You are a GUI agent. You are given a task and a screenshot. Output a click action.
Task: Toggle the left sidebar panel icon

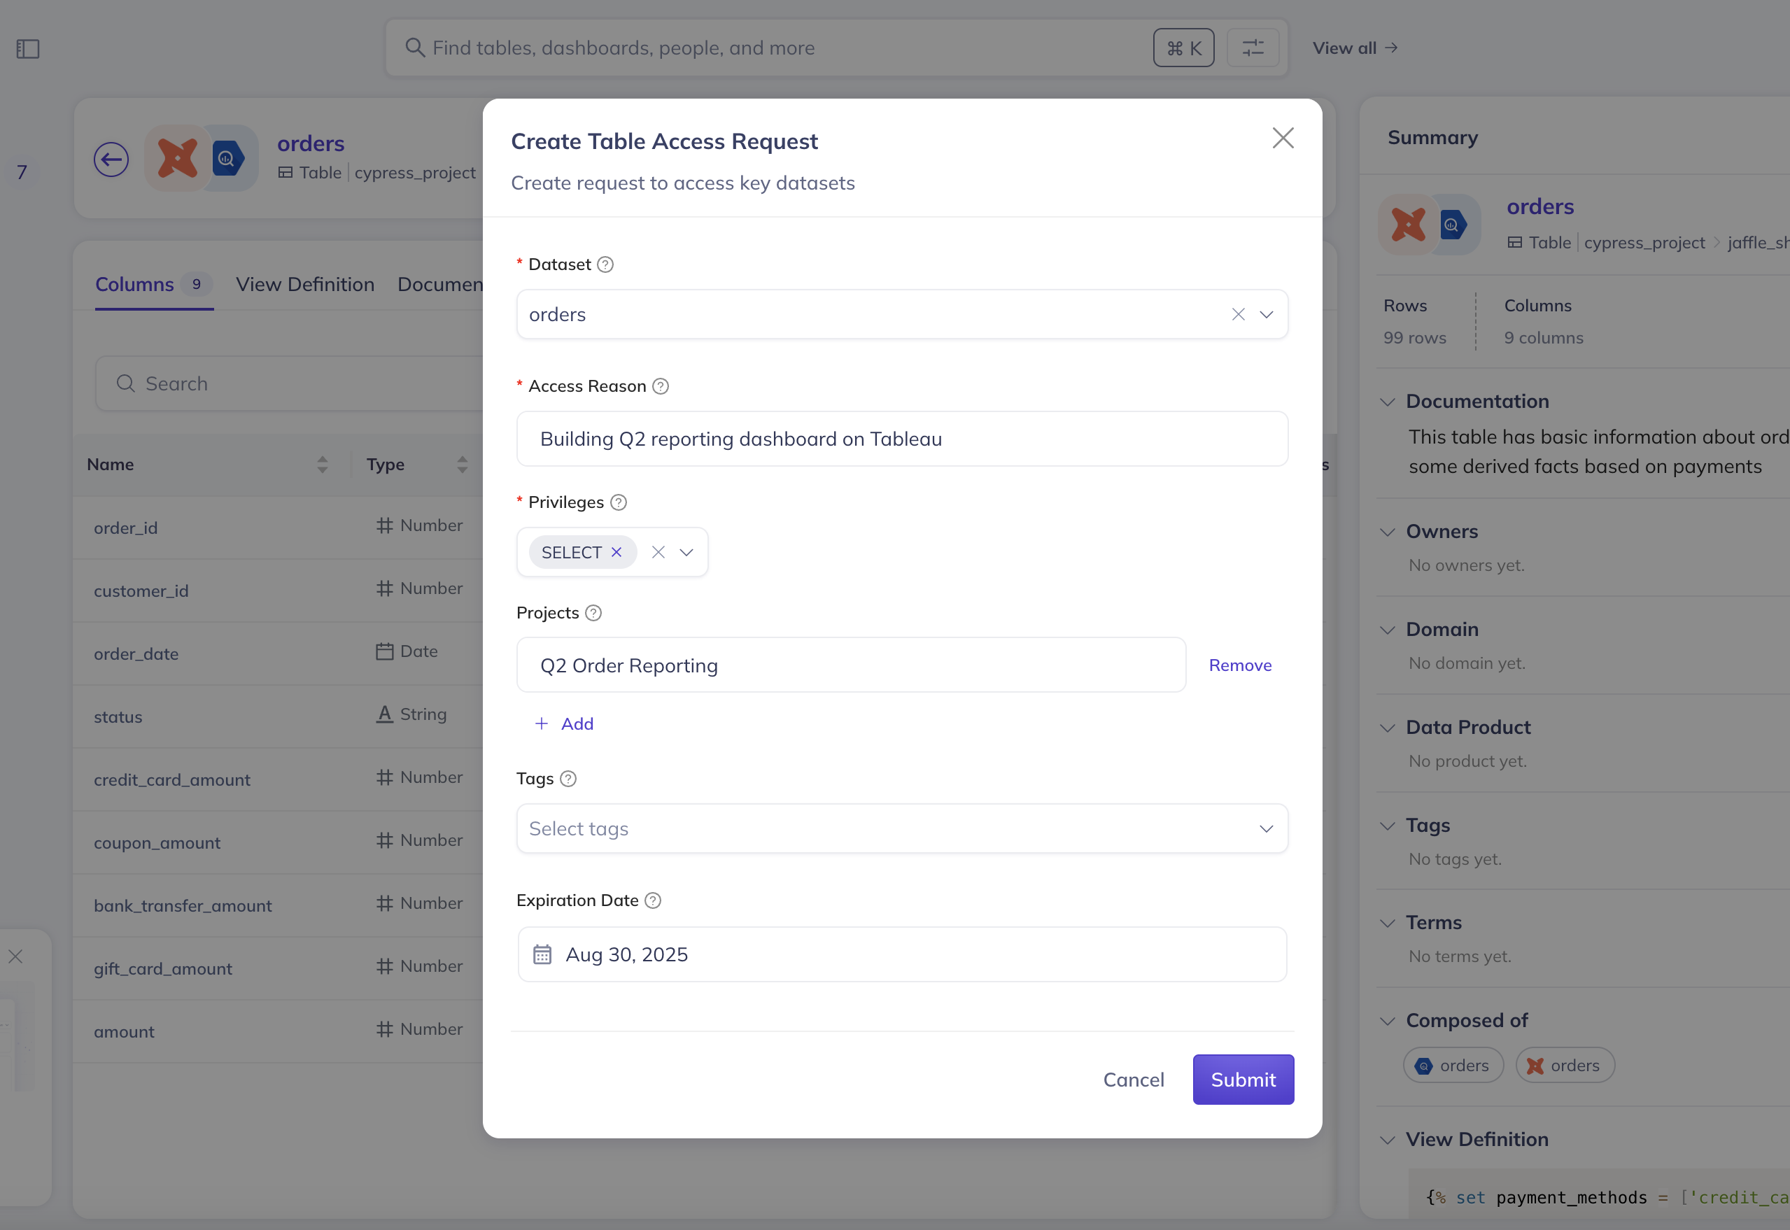(x=28, y=48)
